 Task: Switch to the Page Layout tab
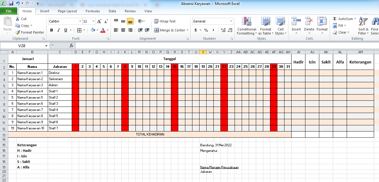67,11
